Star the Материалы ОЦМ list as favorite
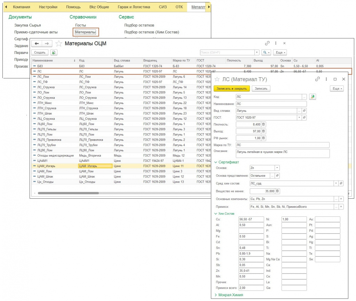The image size is (356, 301). coord(58,43)
